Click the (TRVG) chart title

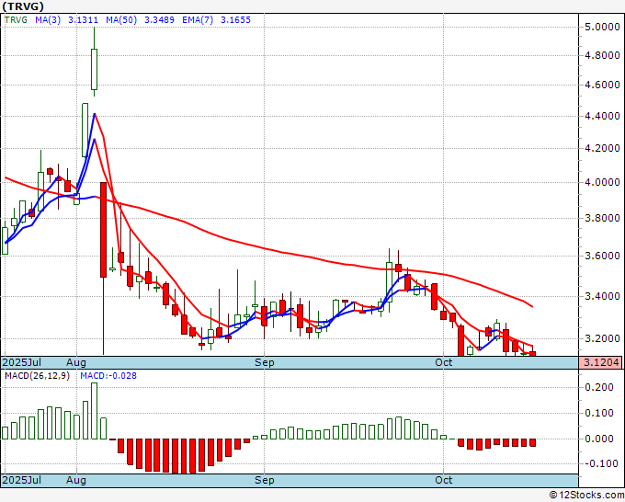23,6
